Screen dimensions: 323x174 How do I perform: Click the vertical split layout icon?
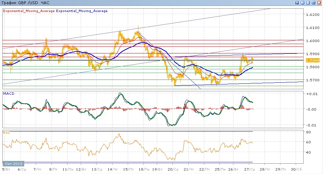tap(303, 3)
